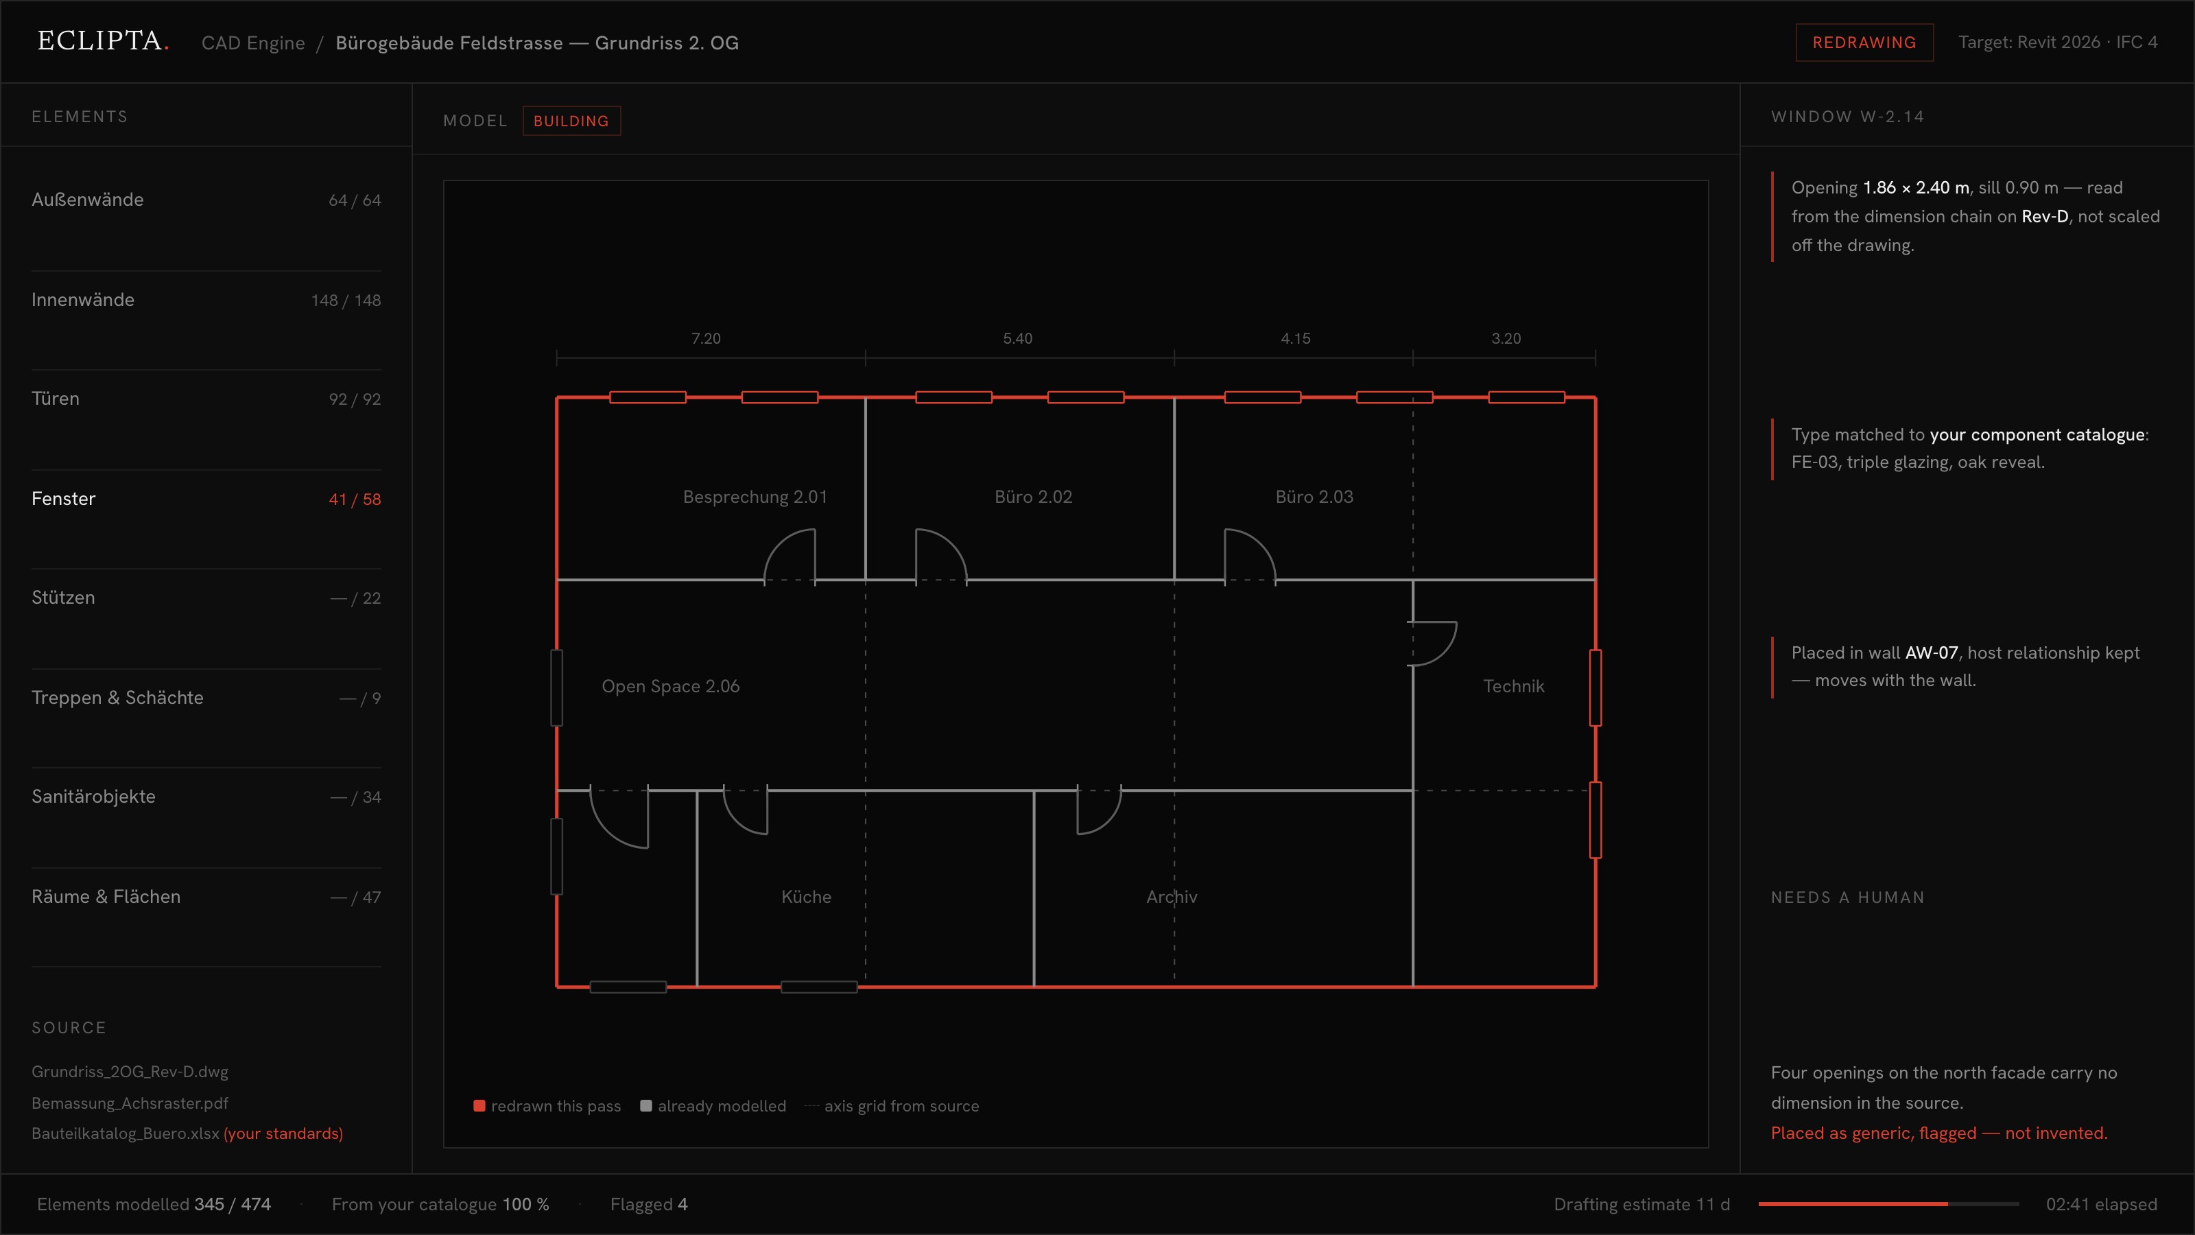
Task: Click the MODEL label
Action: 475,121
